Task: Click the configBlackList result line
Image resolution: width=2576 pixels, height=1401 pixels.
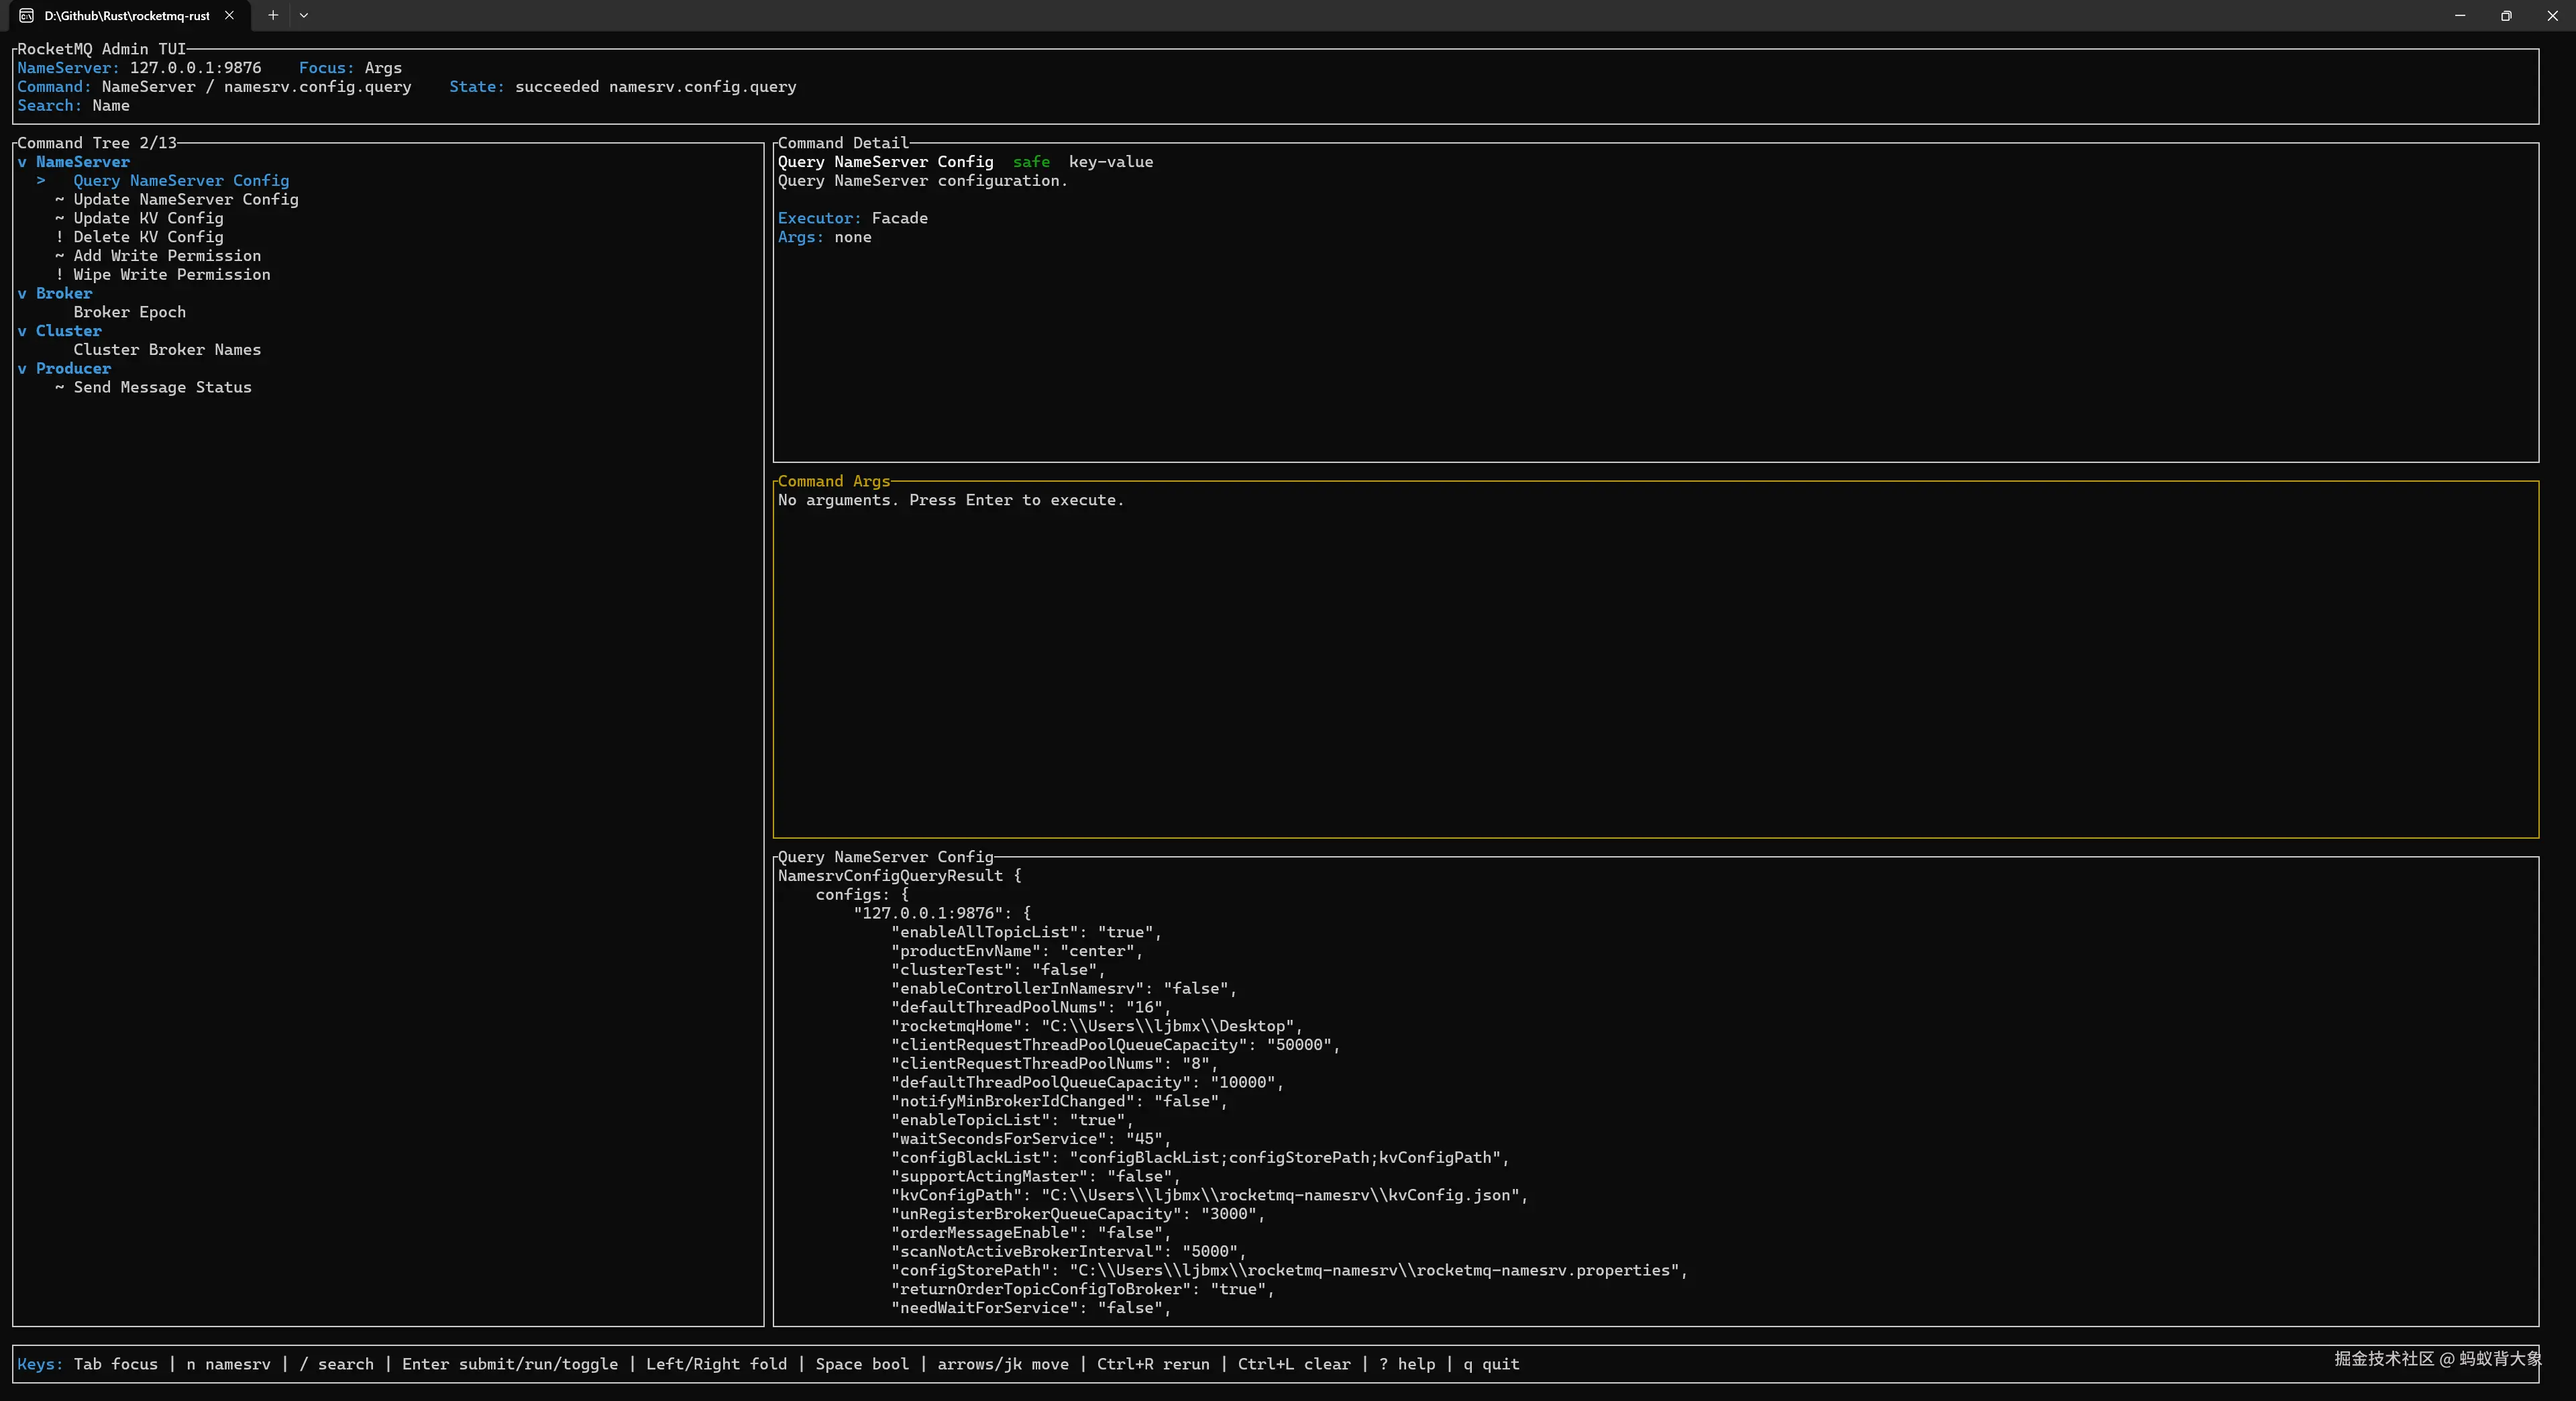Action: pyautogui.click(x=1200, y=1158)
